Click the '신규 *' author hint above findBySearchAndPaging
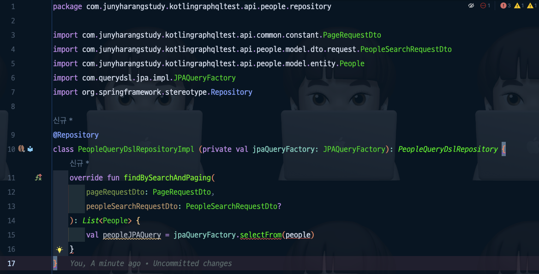 tap(79, 163)
